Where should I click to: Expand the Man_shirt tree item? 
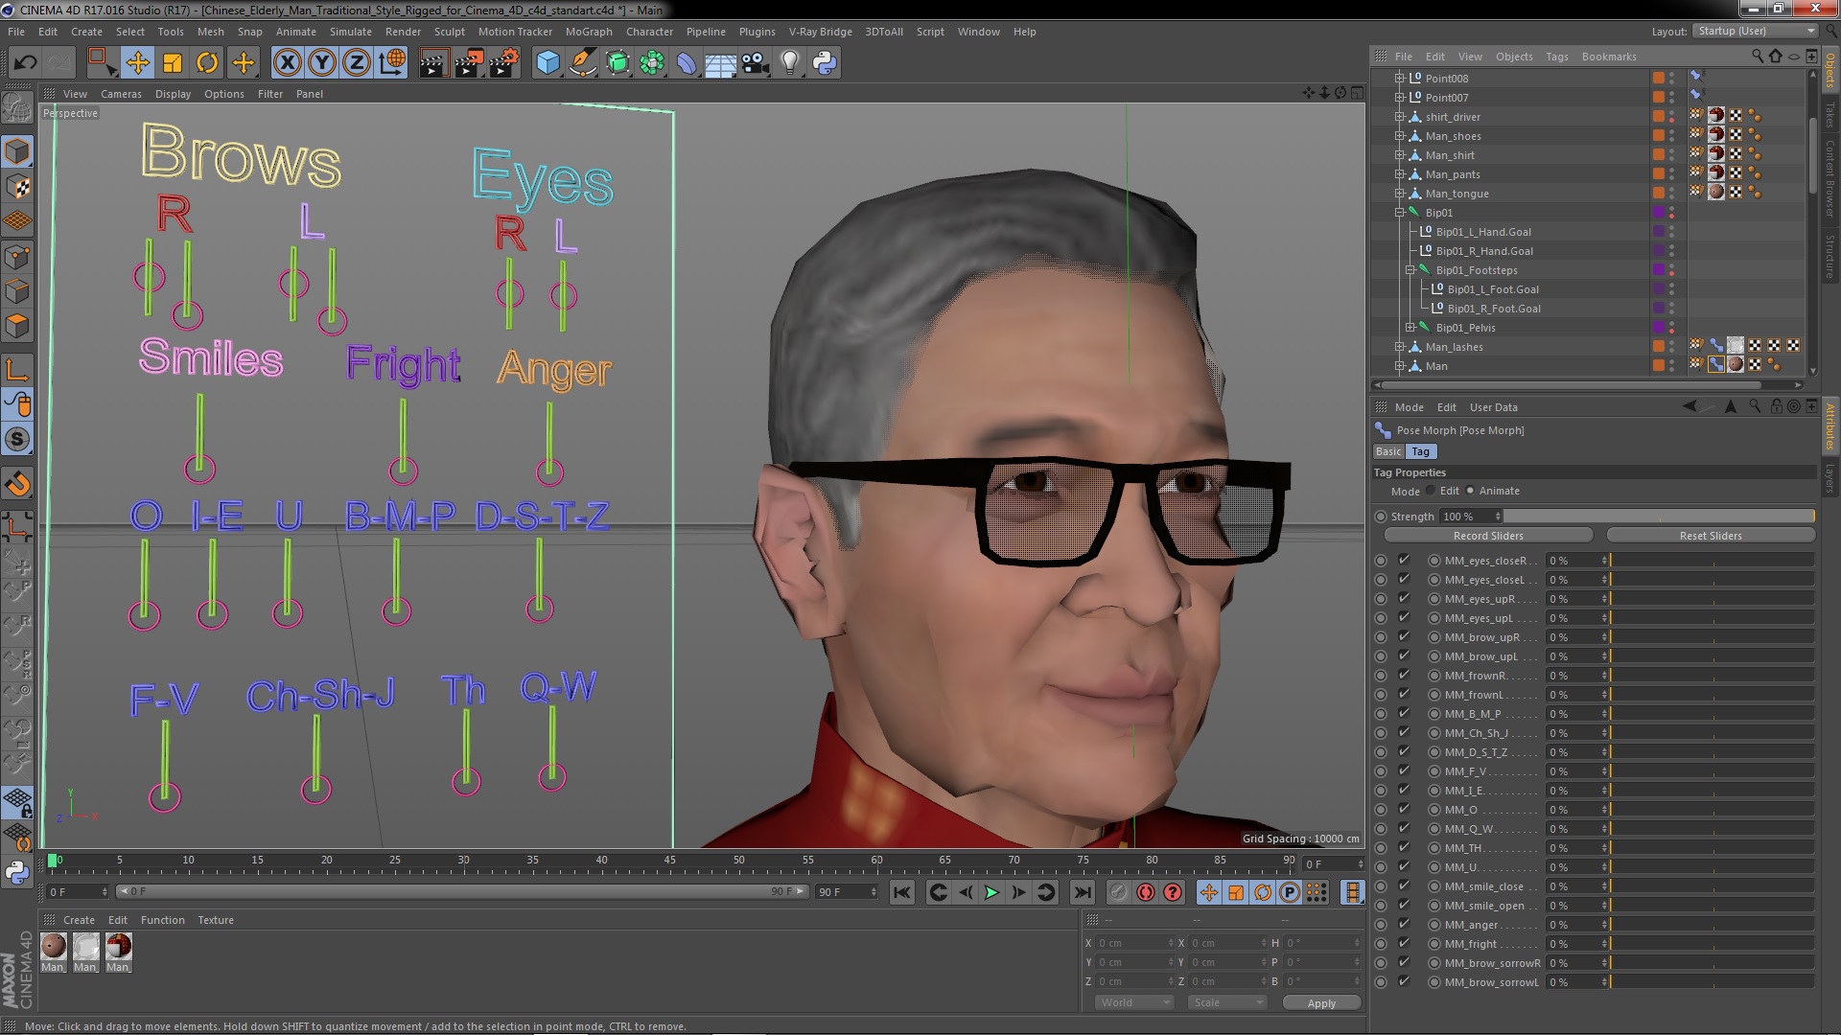[1399, 155]
